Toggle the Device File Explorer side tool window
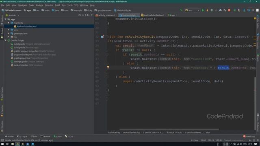260x146 pixels. (258, 122)
